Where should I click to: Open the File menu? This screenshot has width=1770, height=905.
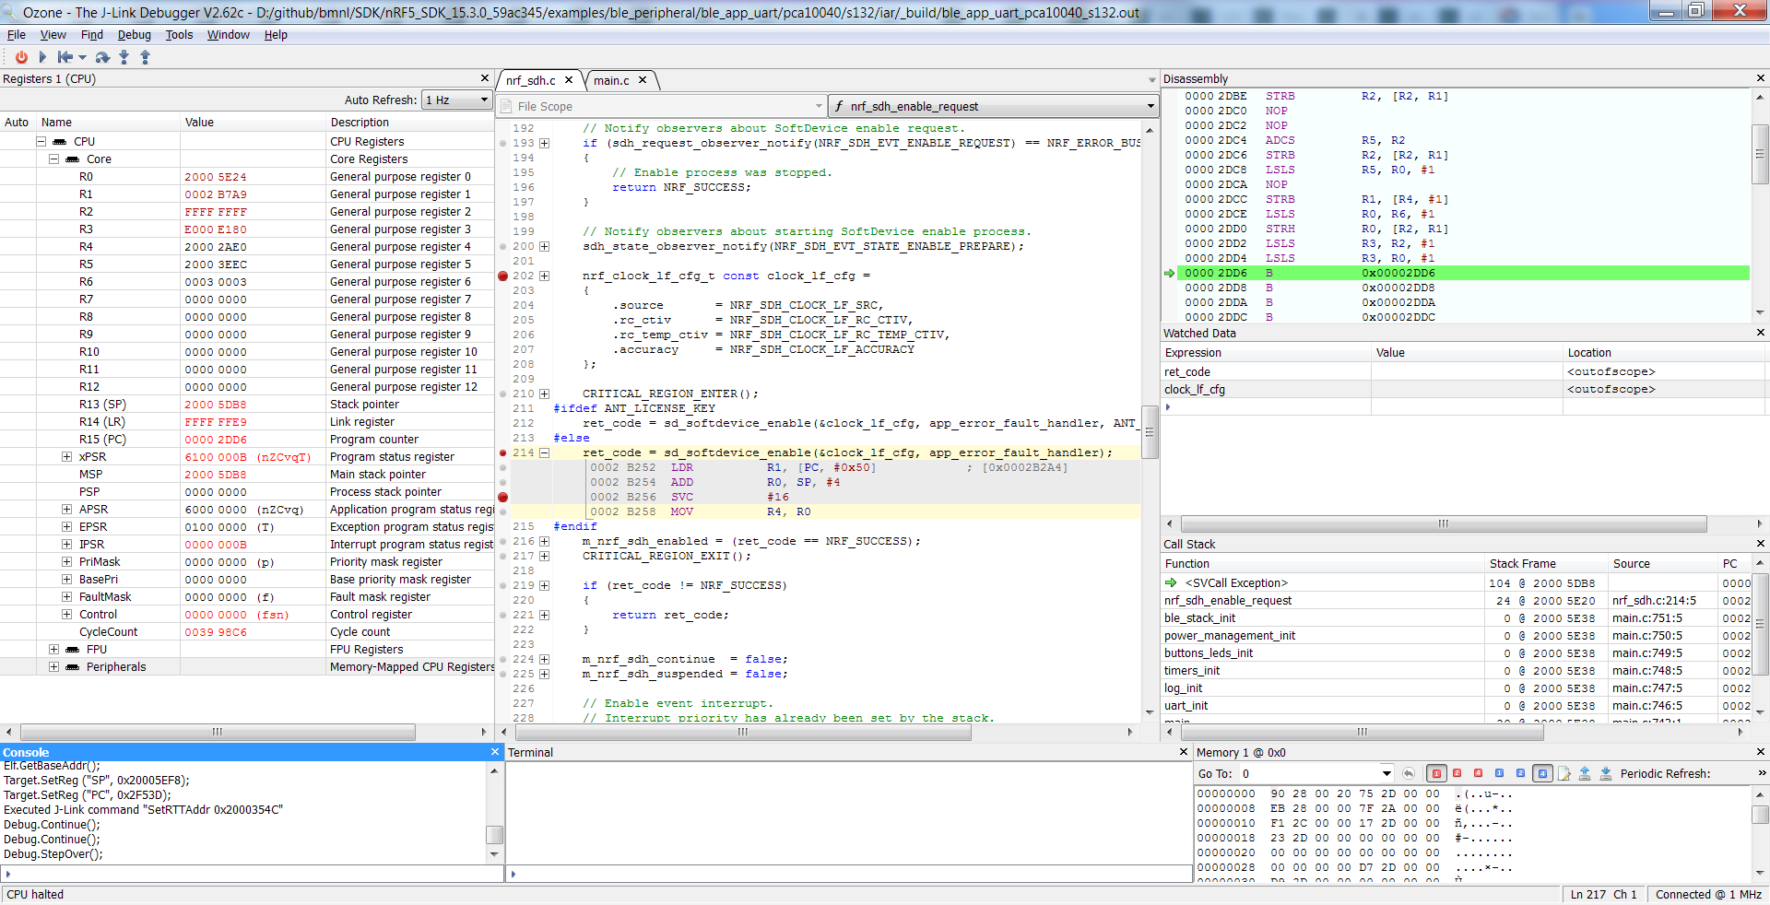coord(17,35)
